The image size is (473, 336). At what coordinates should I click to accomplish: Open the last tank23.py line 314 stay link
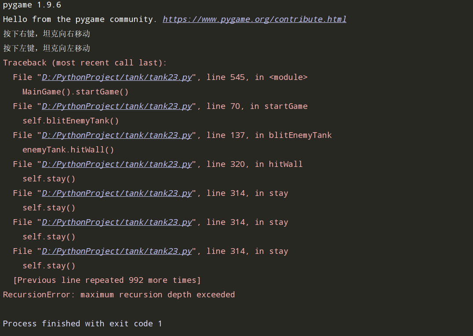click(117, 251)
